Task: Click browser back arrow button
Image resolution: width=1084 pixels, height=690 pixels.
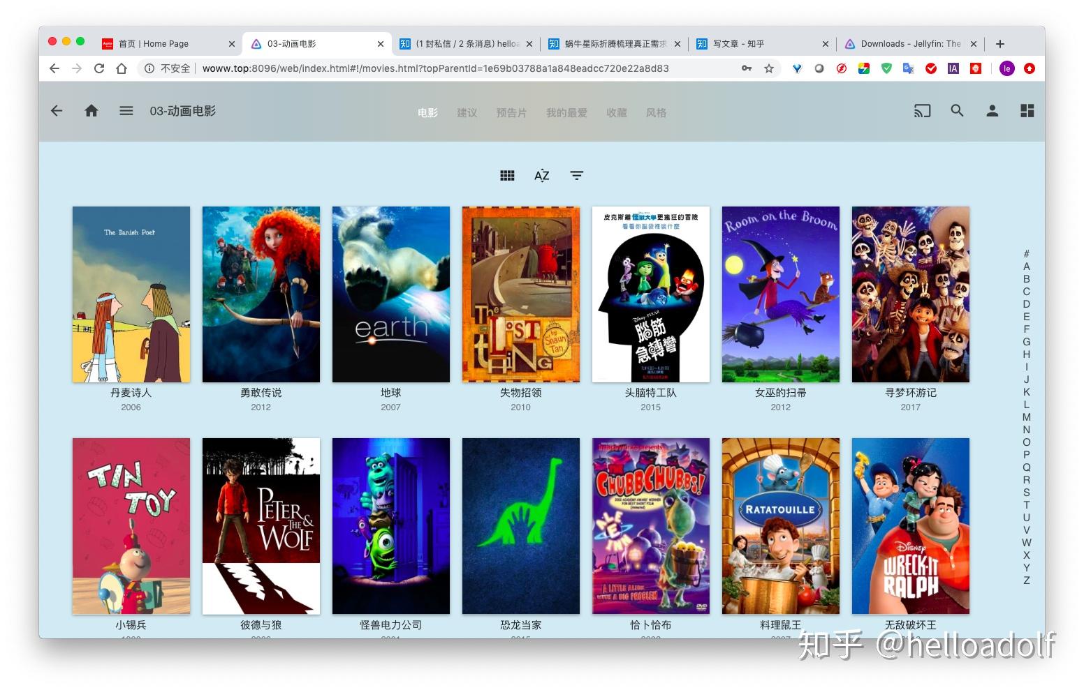Action: (x=54, y=68)
